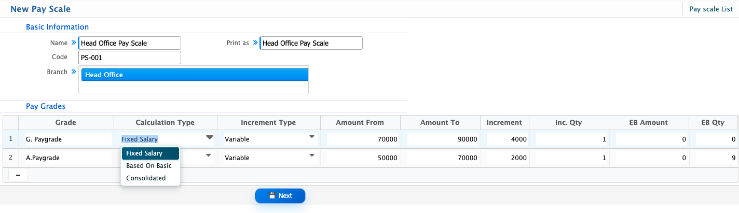Click the Inc. Qty column header

tap(569, 122)
